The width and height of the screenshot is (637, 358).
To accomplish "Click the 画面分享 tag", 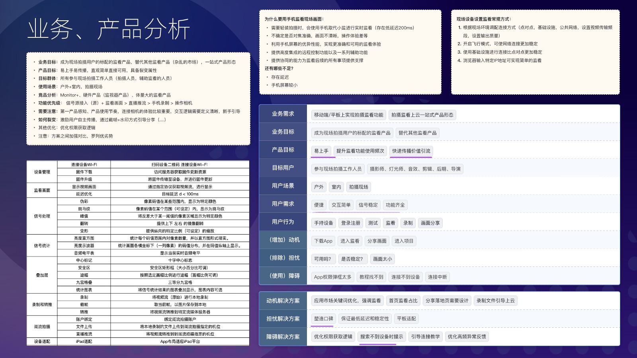I will pyautogui.click(x=430, y=223).
